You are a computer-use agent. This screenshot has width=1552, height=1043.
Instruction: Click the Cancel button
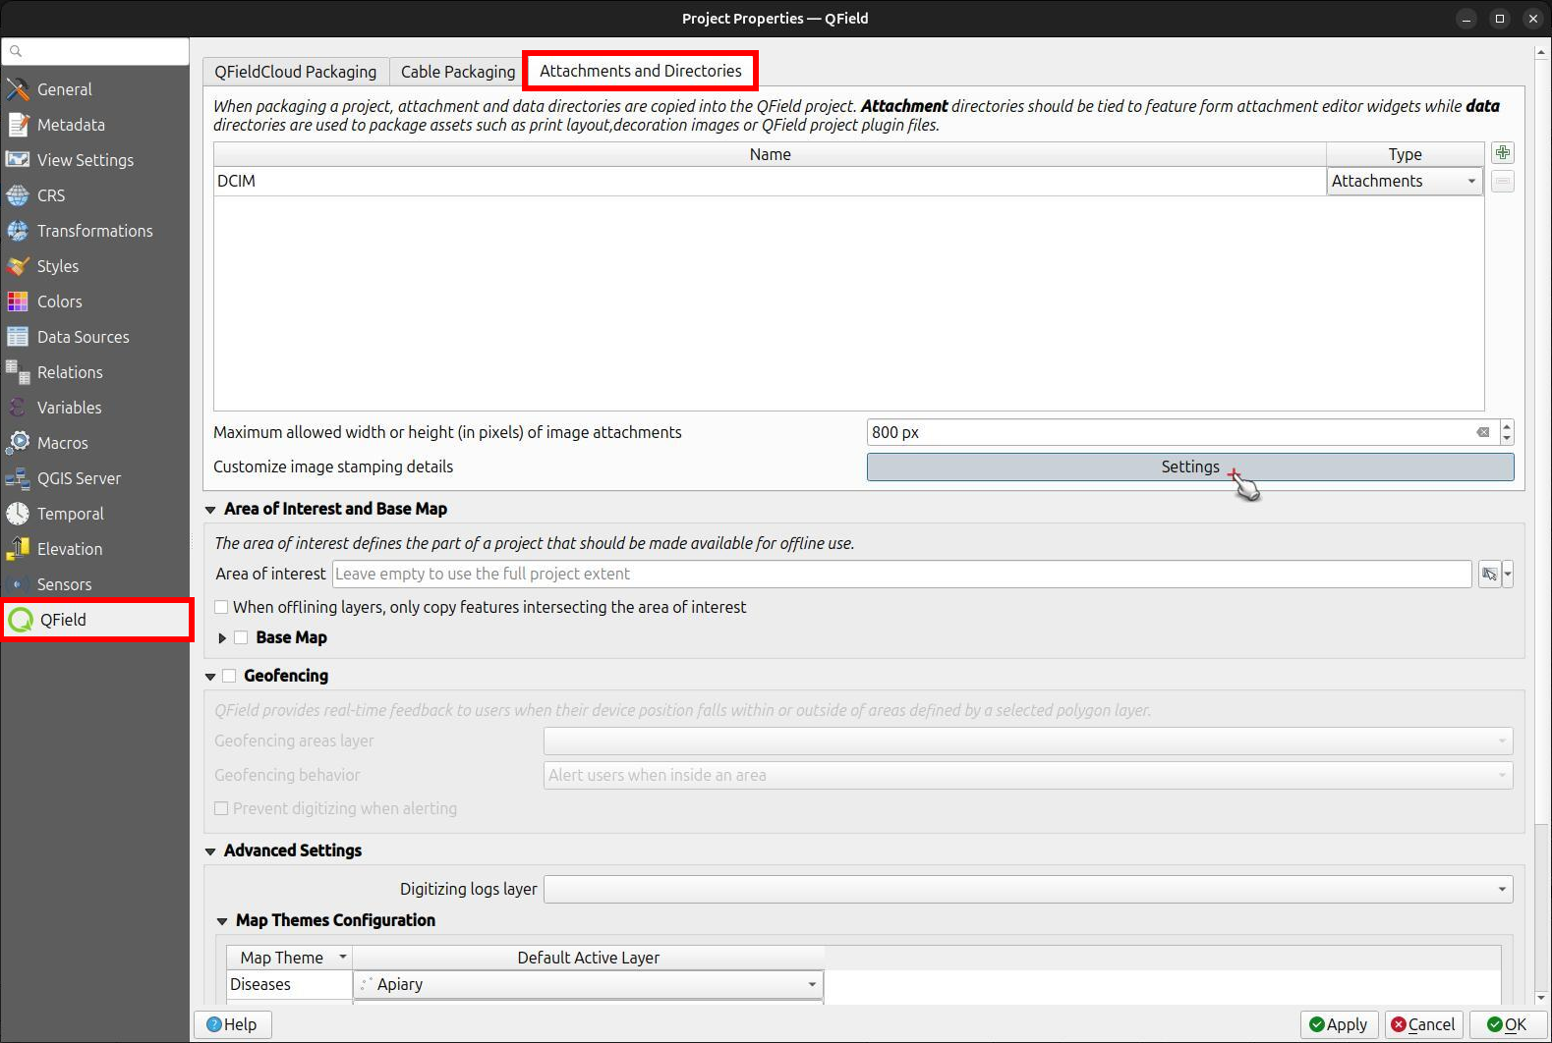pyautogui.click(x=1423, y=1024)
